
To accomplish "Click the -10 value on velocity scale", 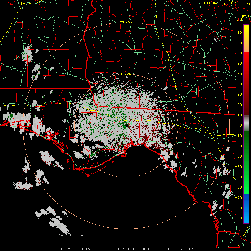I will (x=238, y=136).
